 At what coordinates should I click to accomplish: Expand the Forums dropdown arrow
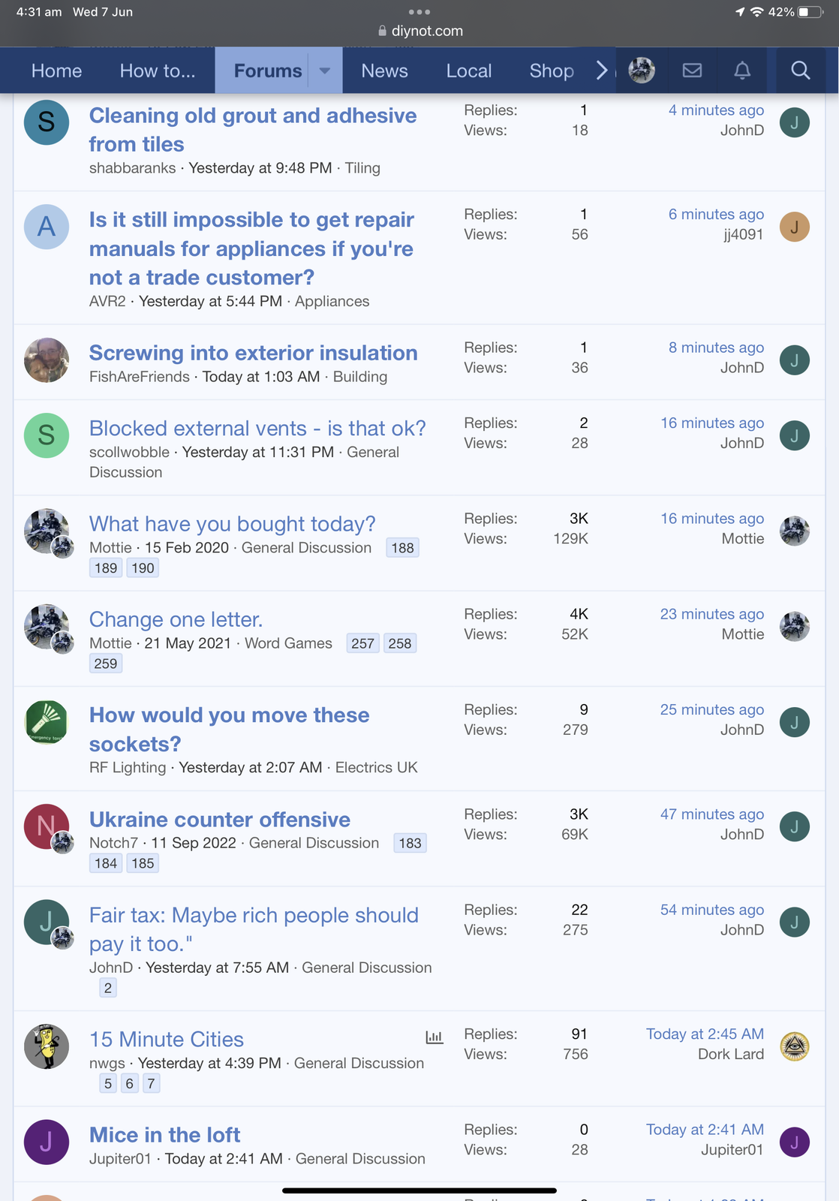pyautogui.click(x=325, y=71)
